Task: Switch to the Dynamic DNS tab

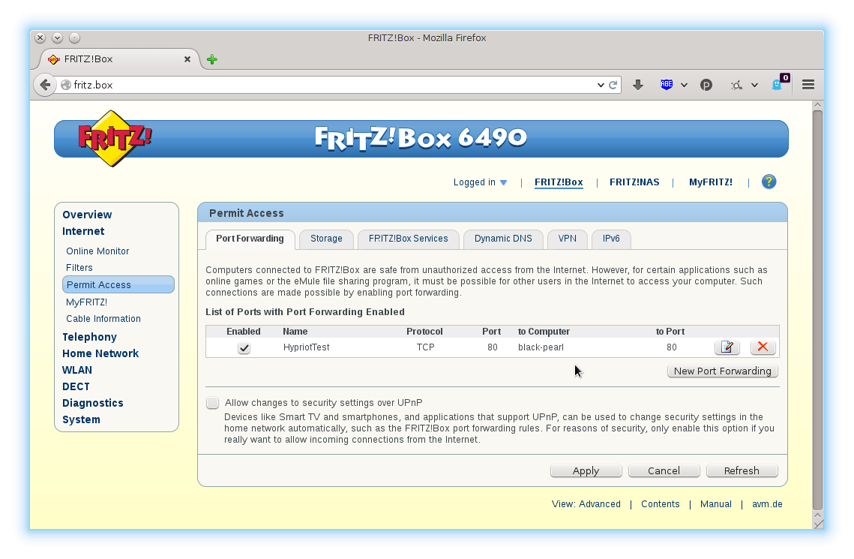Action: click(503, 238)
